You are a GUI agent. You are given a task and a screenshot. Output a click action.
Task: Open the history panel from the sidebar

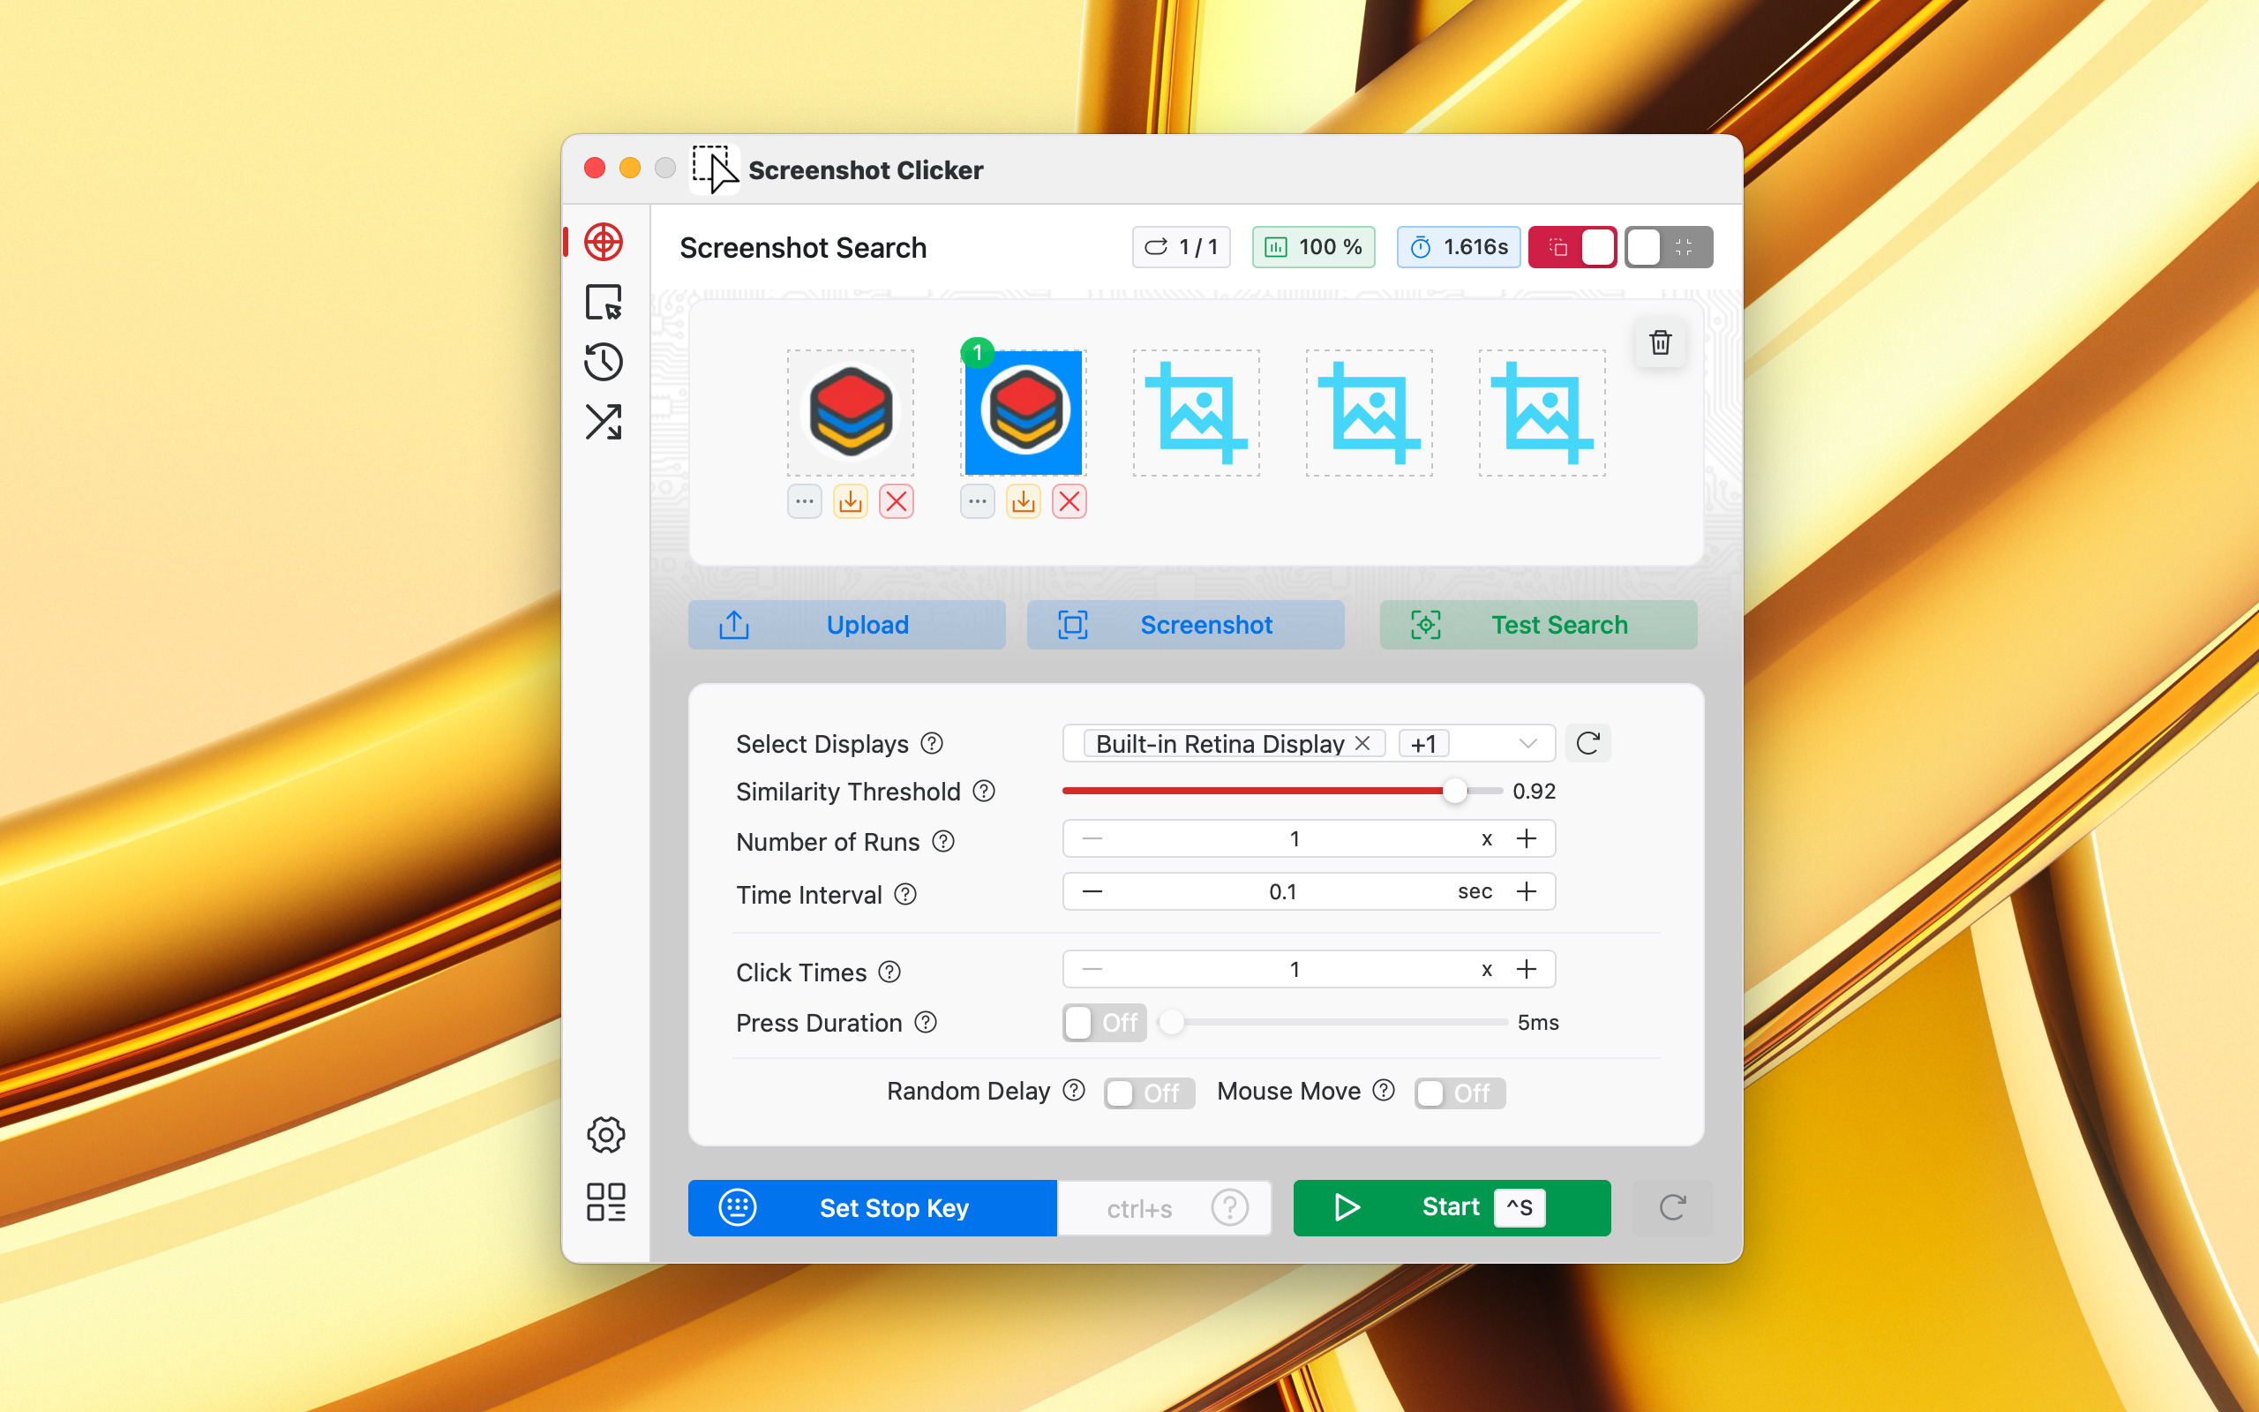(604, 363)
